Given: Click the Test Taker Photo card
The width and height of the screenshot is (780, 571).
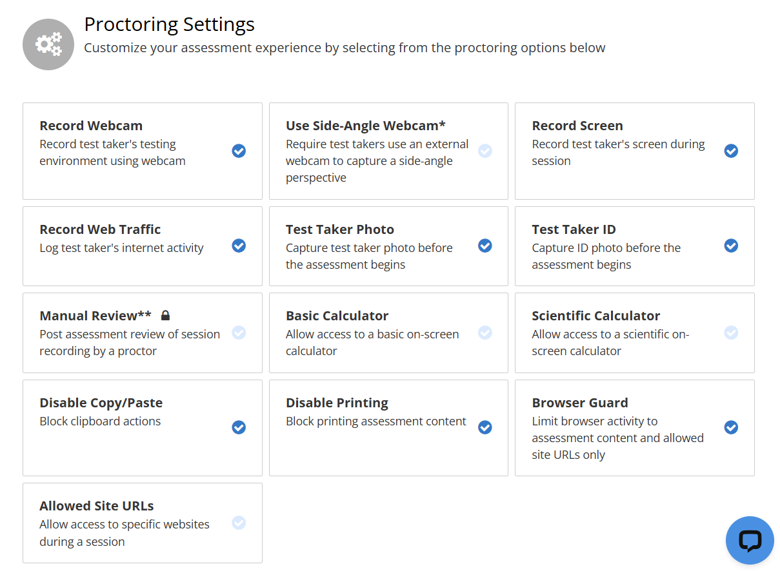Looking at the screenshot, I should (388, 246).
